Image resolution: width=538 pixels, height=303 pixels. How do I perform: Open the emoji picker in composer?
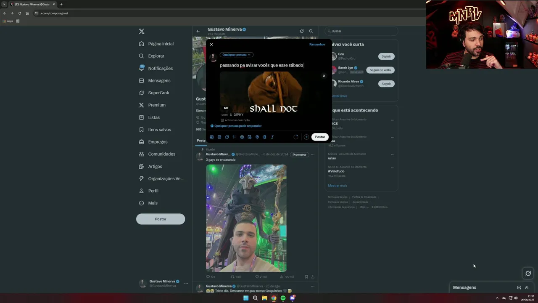pos(242,137)
